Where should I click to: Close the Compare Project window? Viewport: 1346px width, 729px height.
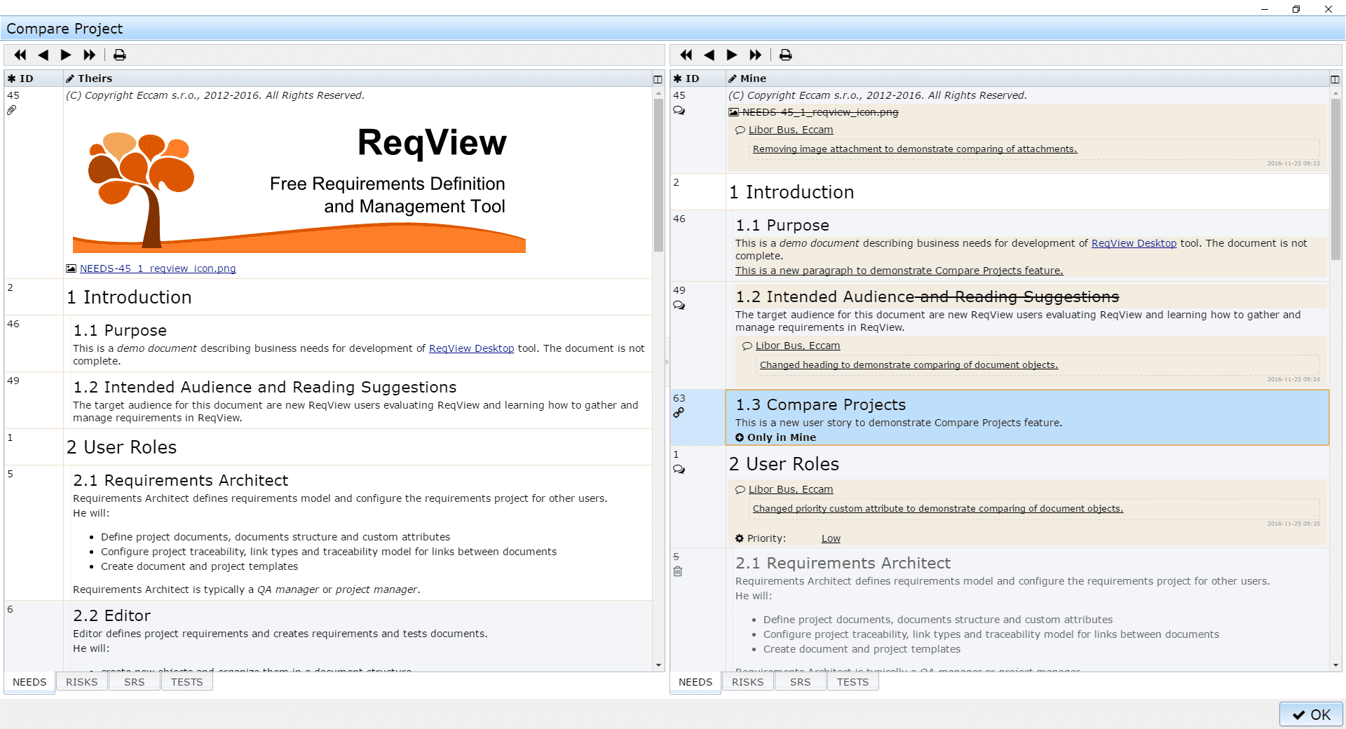1328,9
